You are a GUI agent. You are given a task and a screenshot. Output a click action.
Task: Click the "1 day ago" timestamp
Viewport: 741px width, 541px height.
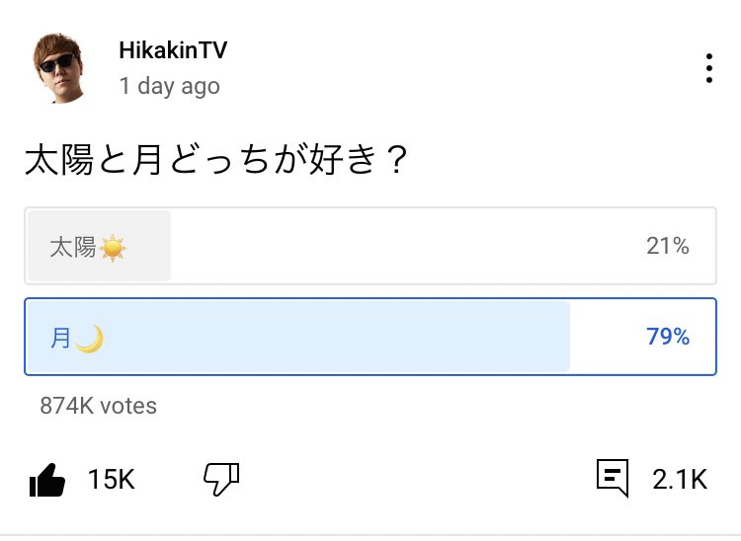click(169, 86)
